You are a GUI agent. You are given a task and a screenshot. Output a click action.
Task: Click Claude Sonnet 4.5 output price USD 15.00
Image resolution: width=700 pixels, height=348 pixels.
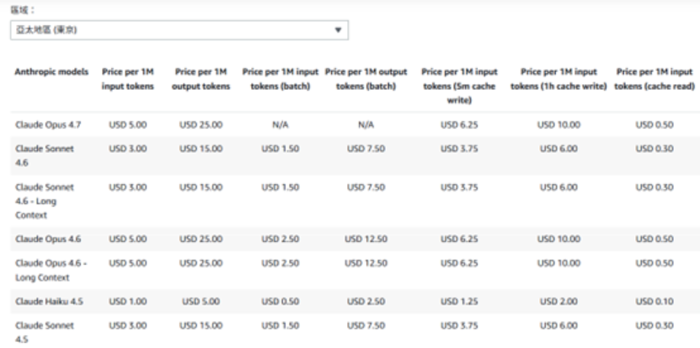[200, 325]
